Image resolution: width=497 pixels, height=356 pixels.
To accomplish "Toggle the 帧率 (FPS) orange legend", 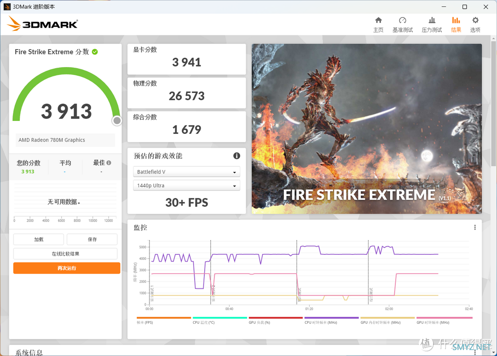I will (163, 320).
